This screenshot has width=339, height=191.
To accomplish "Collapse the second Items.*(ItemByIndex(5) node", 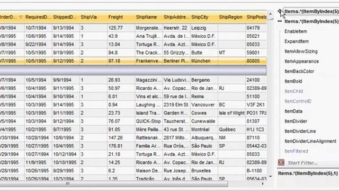I will pyautogui.click(x=280, y=21).
